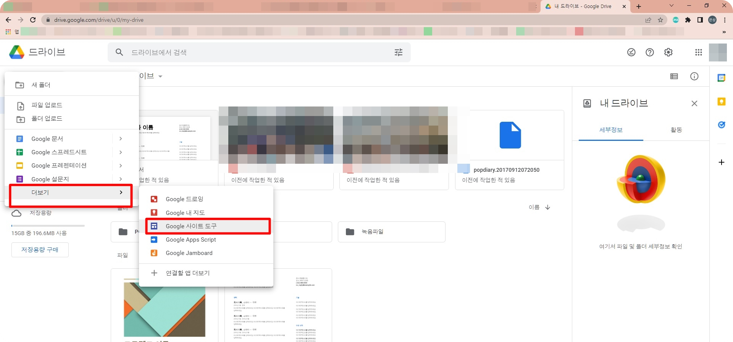This screenshot has height=342, width=733.
Task: Open a new browser tab
Action: tap(639, 6)
